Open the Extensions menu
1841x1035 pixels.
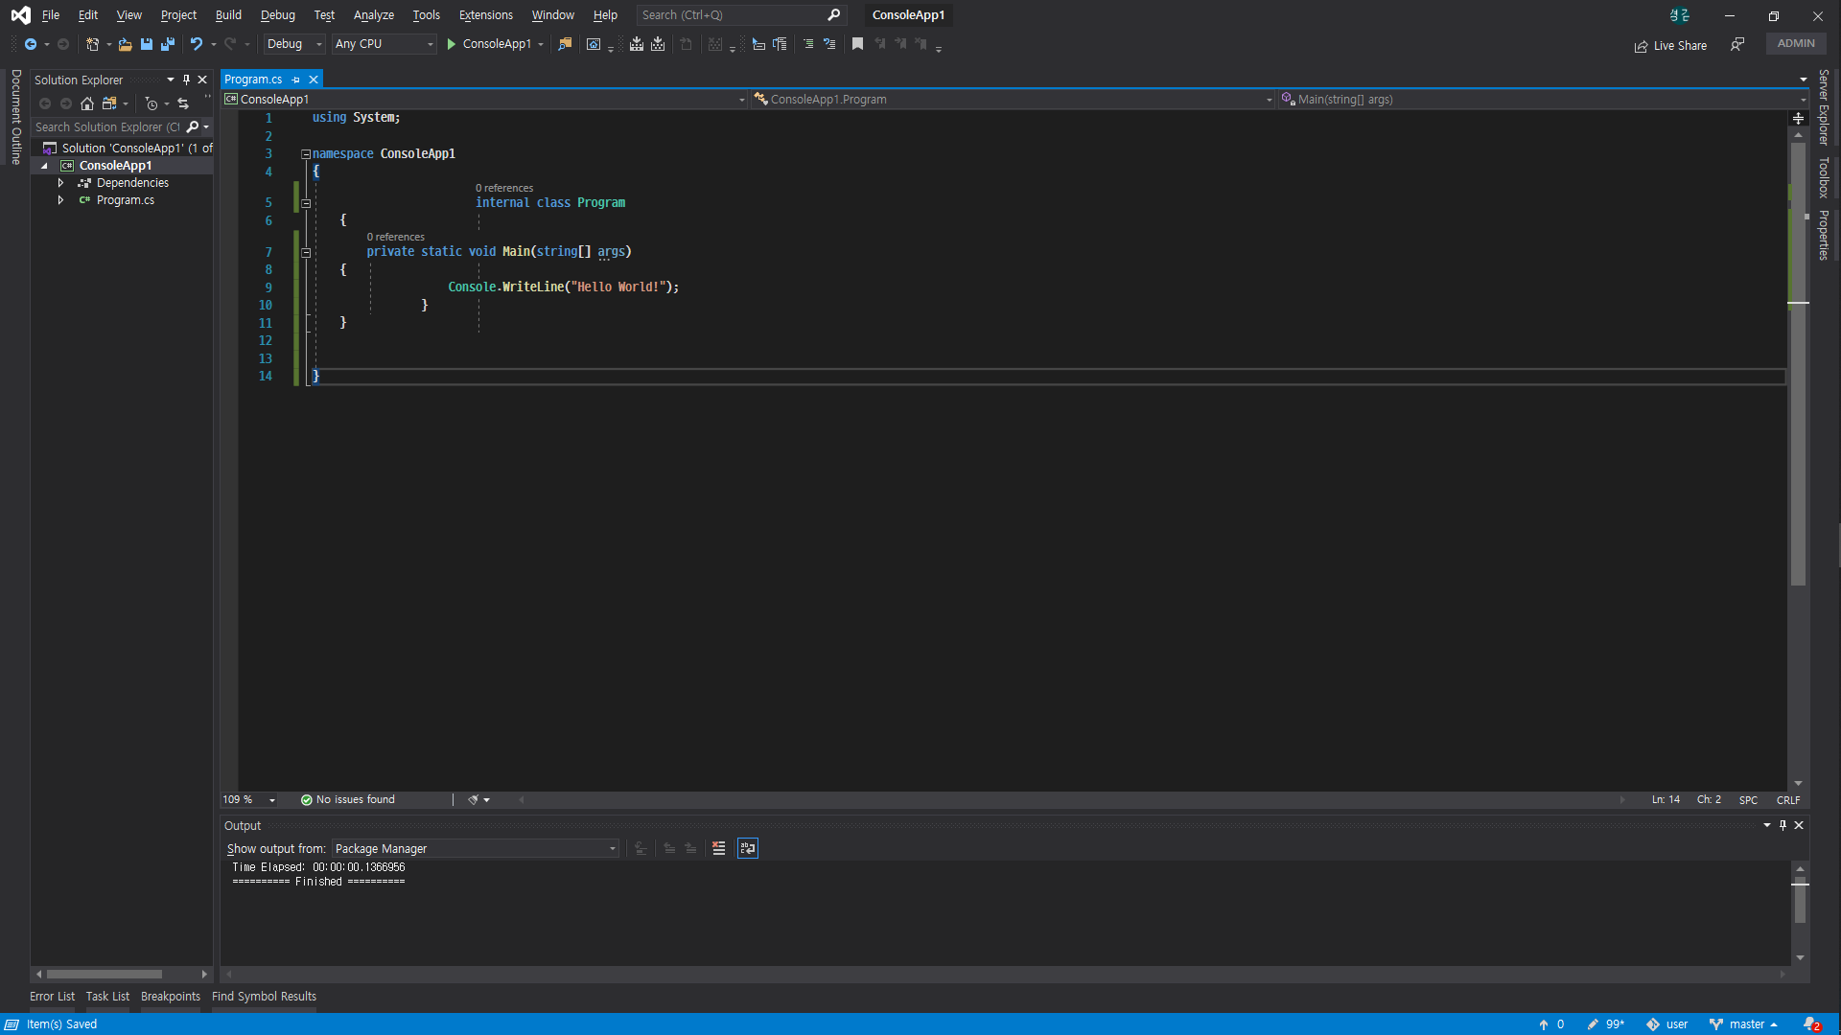coord(486,14)
